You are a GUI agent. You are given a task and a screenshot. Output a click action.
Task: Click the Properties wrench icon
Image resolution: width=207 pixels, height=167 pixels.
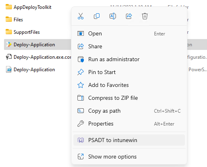click(x=81, y=124)
